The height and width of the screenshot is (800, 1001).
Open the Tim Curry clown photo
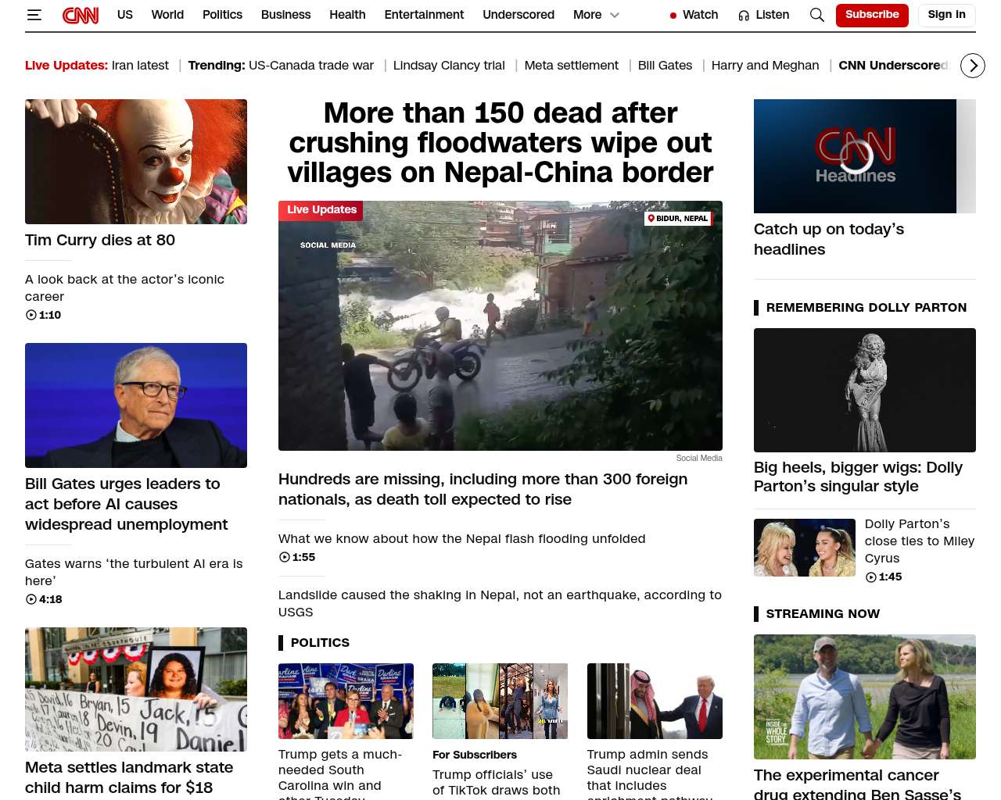pyautogui.click(x=136, y=162)
